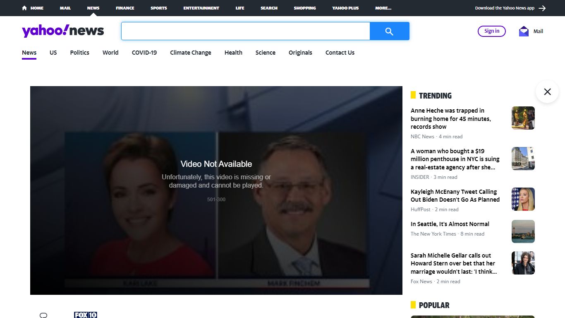Switch to the COVID-19 tab
Viewport: 565px width, 318px height.
[x=144, y=53]
